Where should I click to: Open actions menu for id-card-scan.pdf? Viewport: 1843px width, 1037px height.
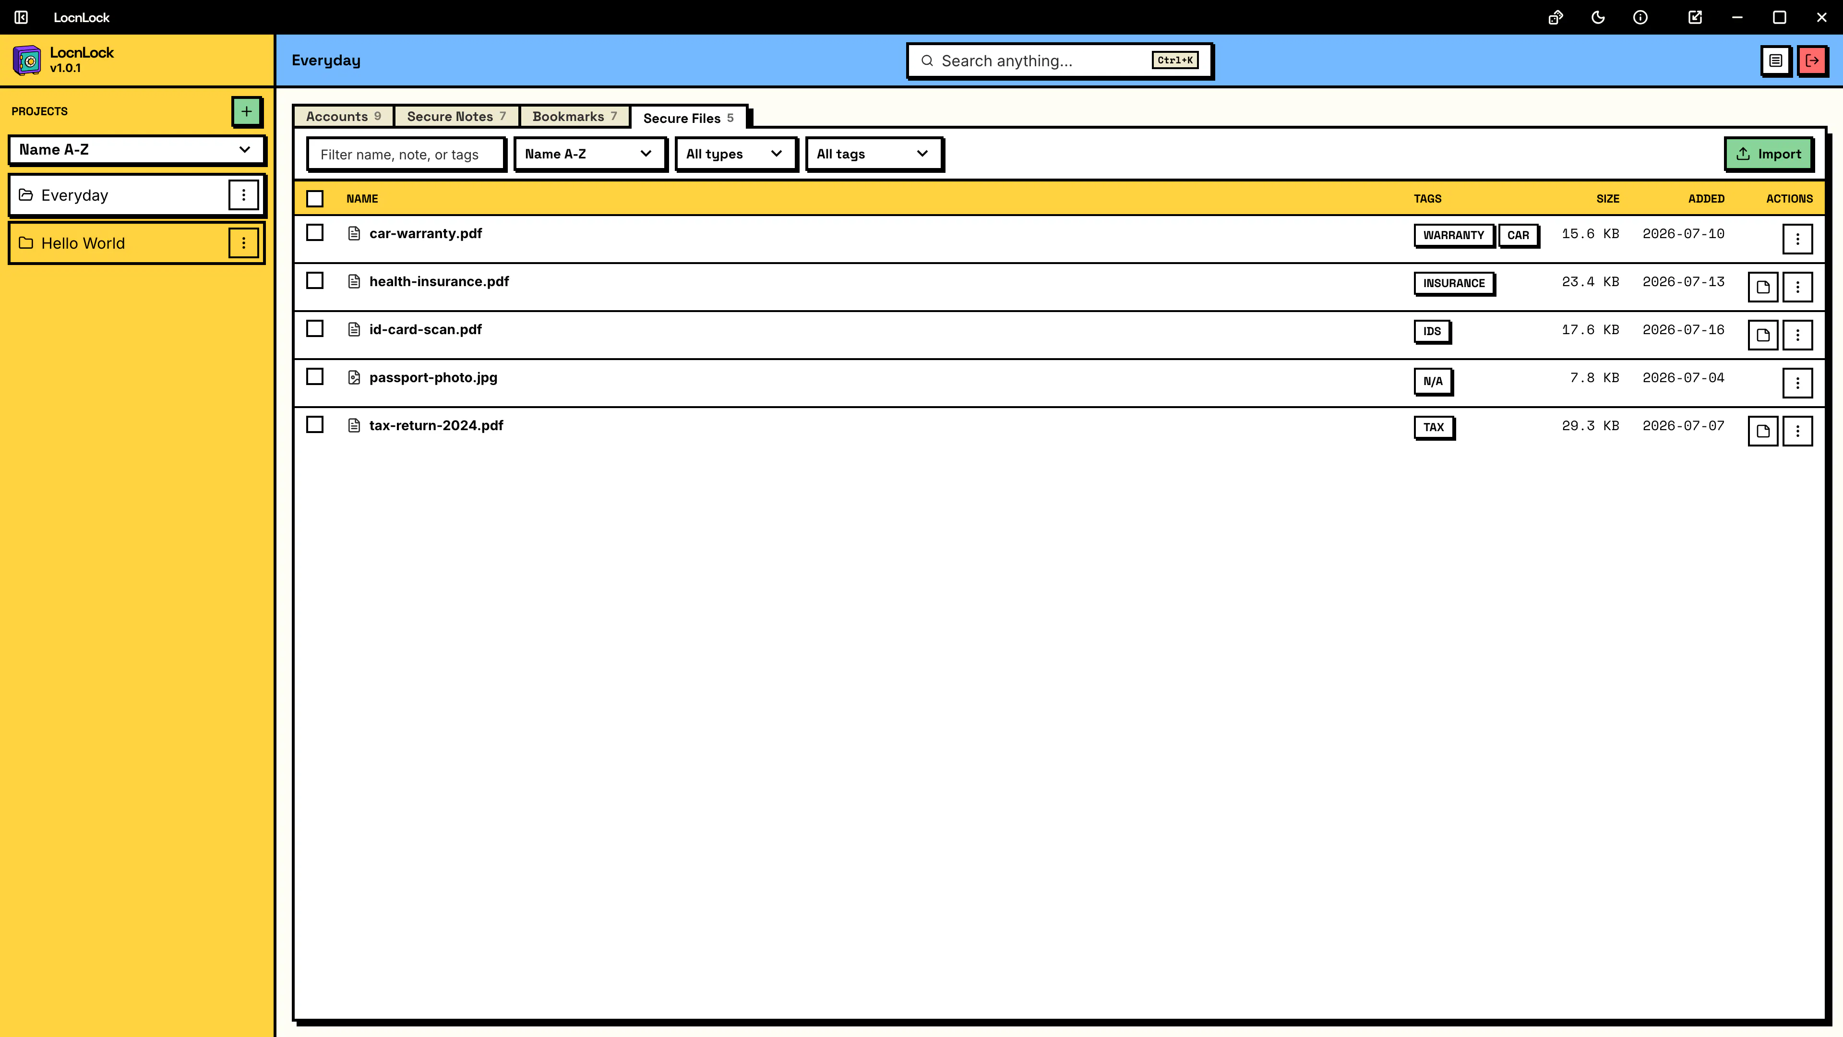point(1797,335)
